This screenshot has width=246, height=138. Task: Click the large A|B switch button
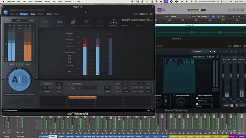tap(20, 80)
